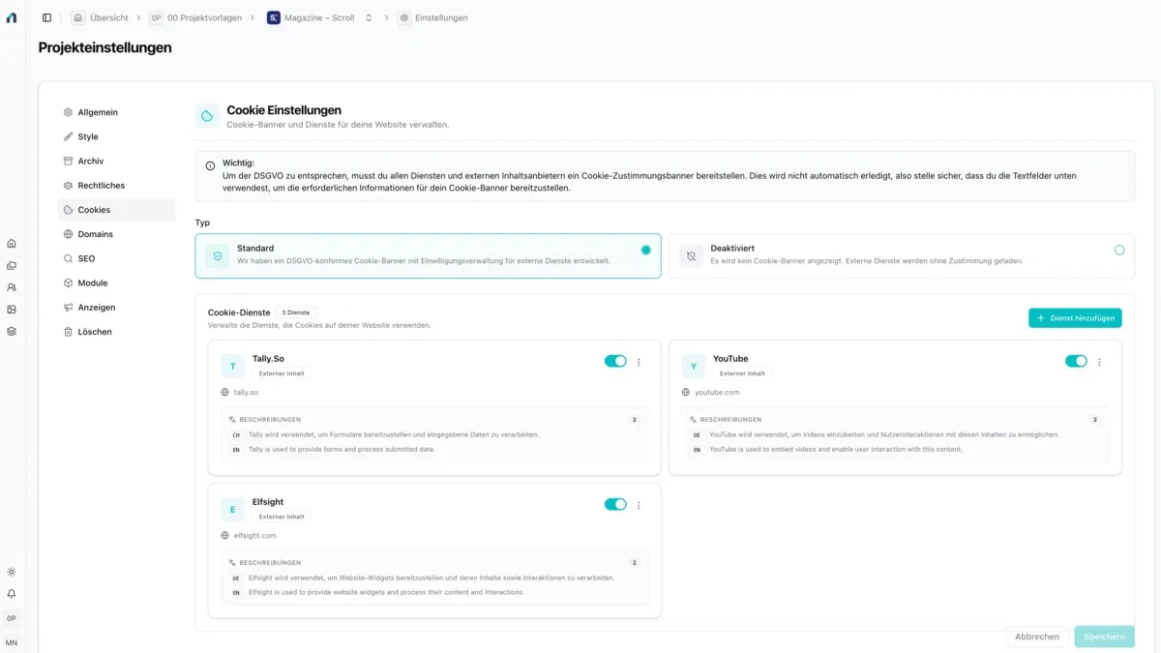Image resolution: width=1161 pixels, height=653 pixels.
Task: Click the Dienst hinzufügen button
Action: [1075, 318]
